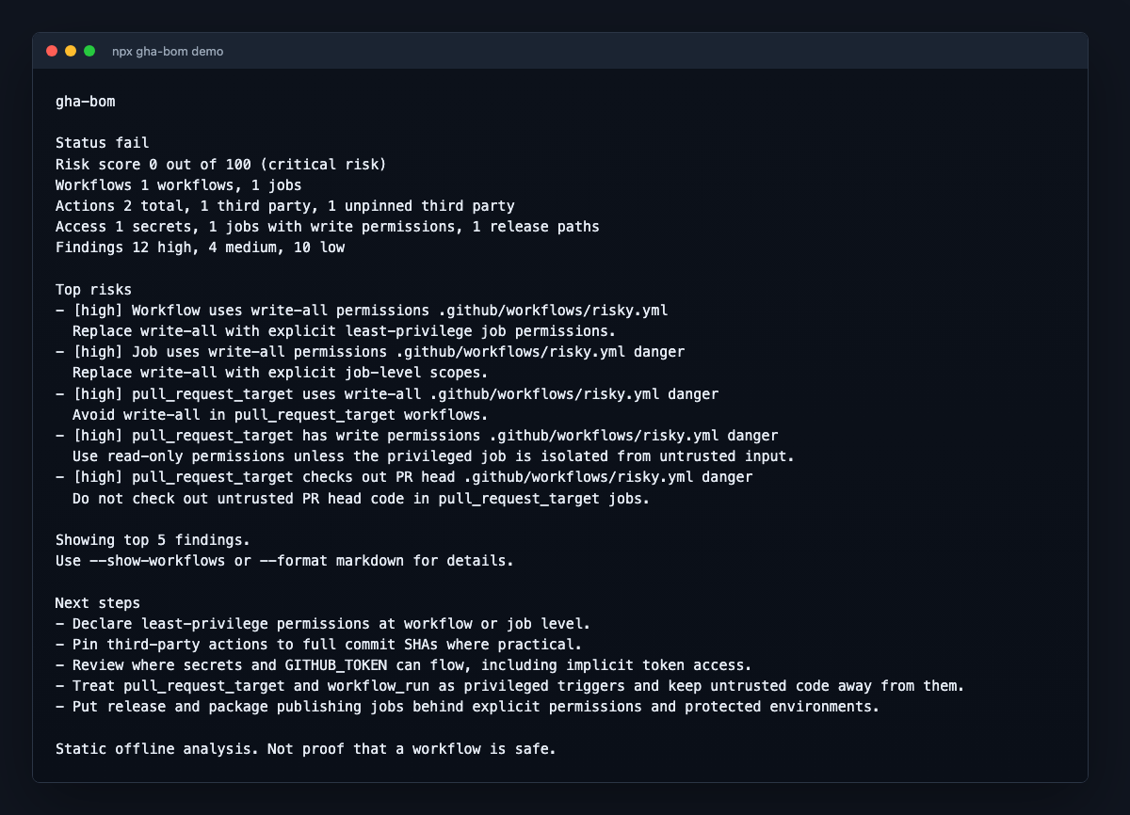The height and width of the screenshot is (815, 1130).
Task: Click 'Job uses write-all permissions' finding
Action: (x=370, y=351)
